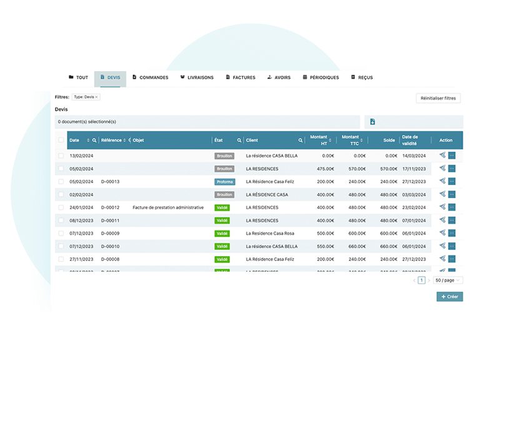Click client 'LA RÉSIDENCE CASA'
The height and width of the screenshot is (431, 514).
pyautogui.click(x=267, y=195)
